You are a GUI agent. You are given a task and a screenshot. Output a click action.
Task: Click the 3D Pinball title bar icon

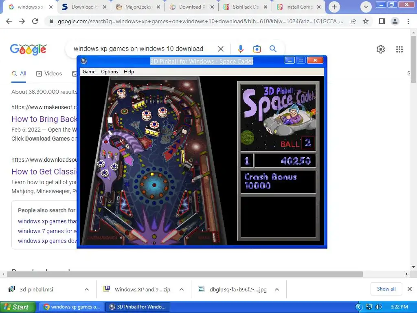[84, 61]
